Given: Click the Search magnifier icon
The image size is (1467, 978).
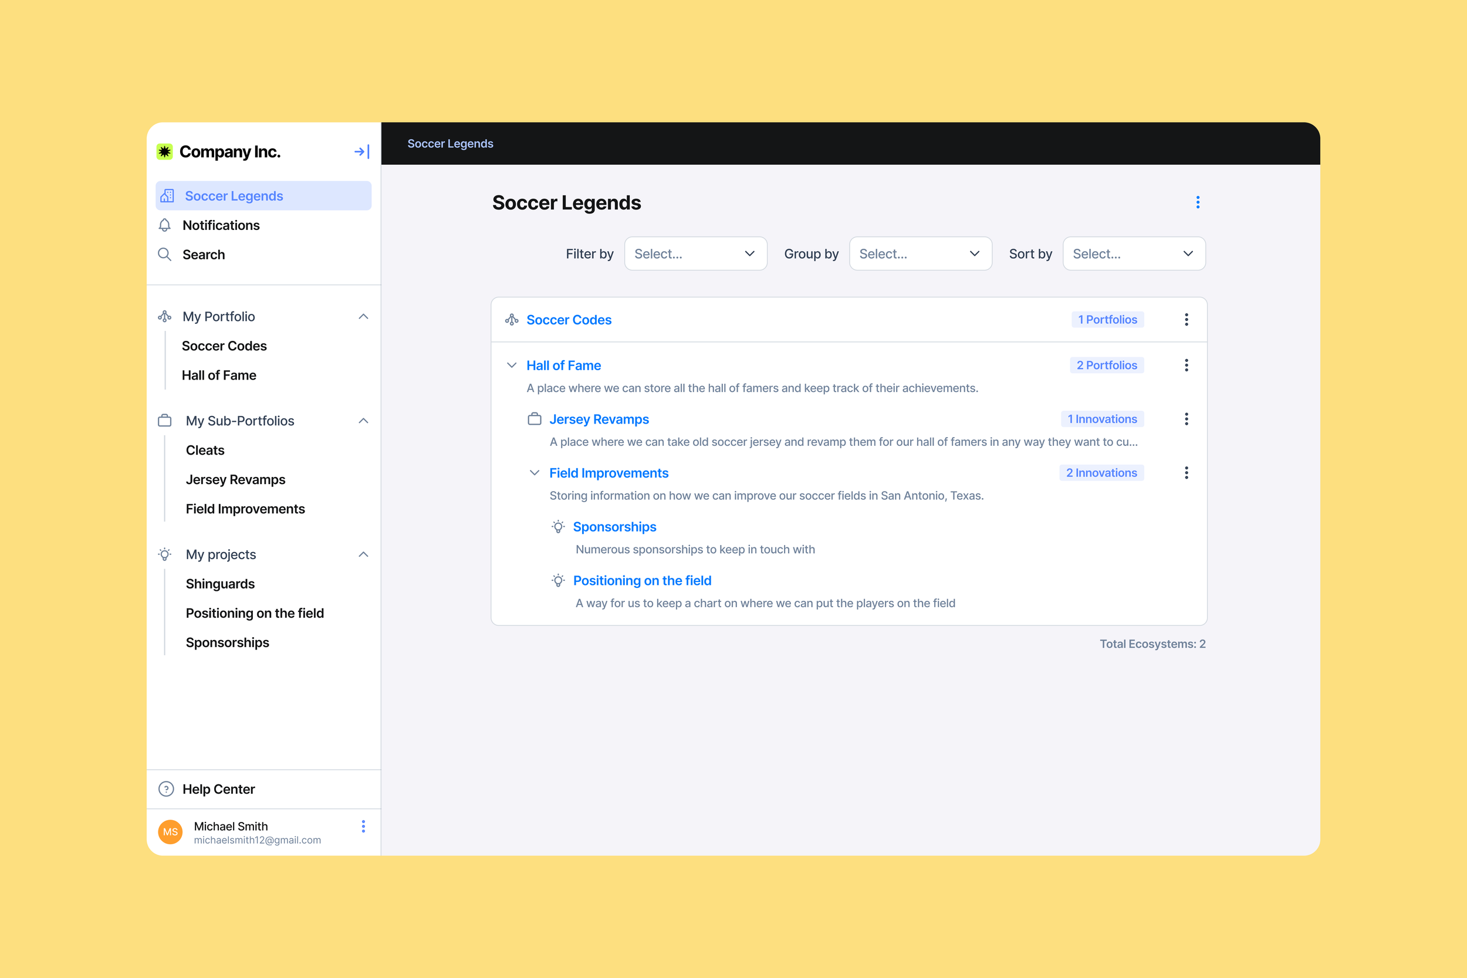Looking at the screenshot, I should (x=165, y=255).
